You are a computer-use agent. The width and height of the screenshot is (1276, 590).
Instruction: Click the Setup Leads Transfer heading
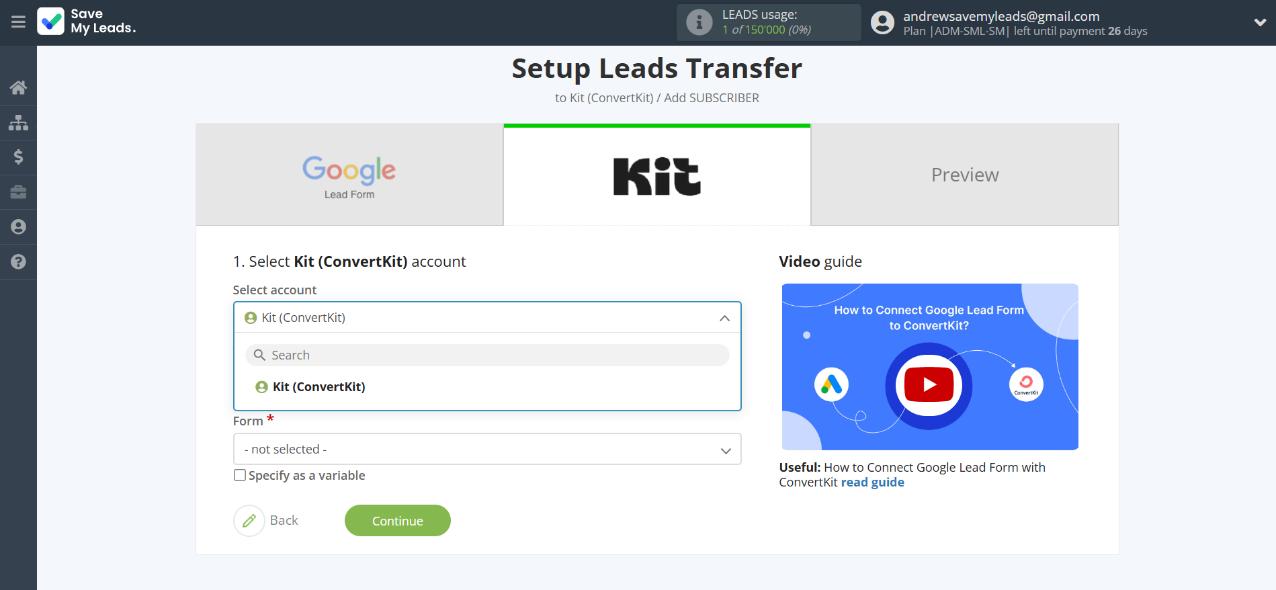pos(657,69)
